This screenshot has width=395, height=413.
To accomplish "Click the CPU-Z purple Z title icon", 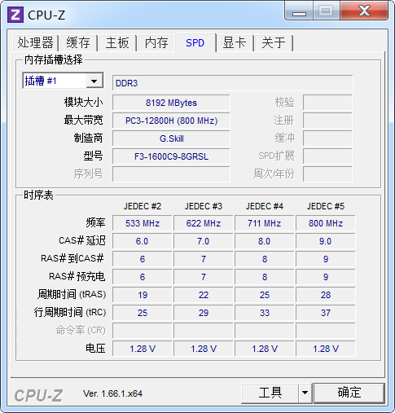I will [15, 15].
